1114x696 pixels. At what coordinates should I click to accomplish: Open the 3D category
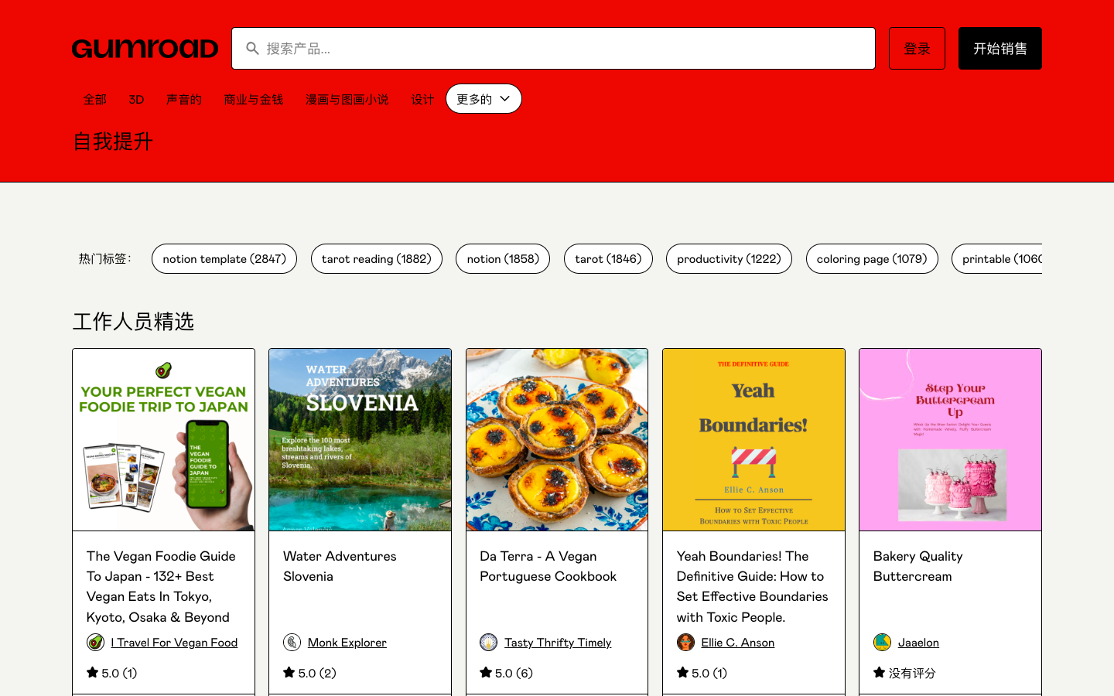(x=136, y=99)
